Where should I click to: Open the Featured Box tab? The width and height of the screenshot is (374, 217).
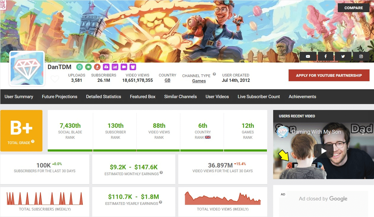pos(143,97)
